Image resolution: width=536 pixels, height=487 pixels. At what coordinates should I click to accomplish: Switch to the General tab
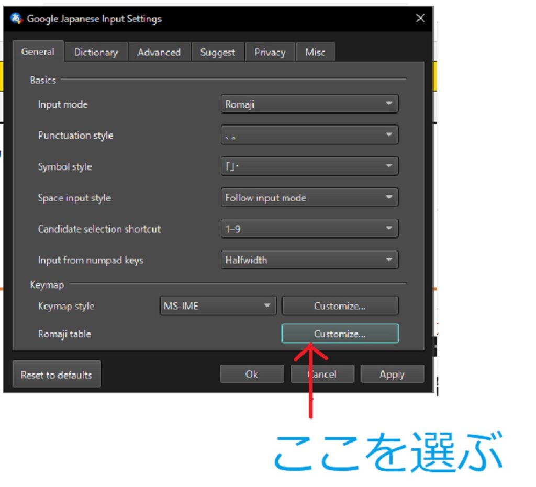point(38,52)
